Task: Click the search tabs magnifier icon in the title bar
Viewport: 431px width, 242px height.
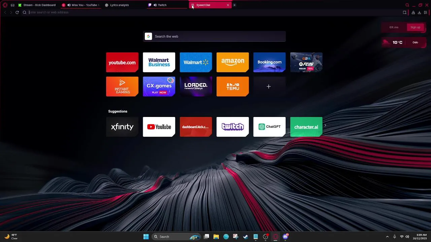Action: (x=407, y=5)
